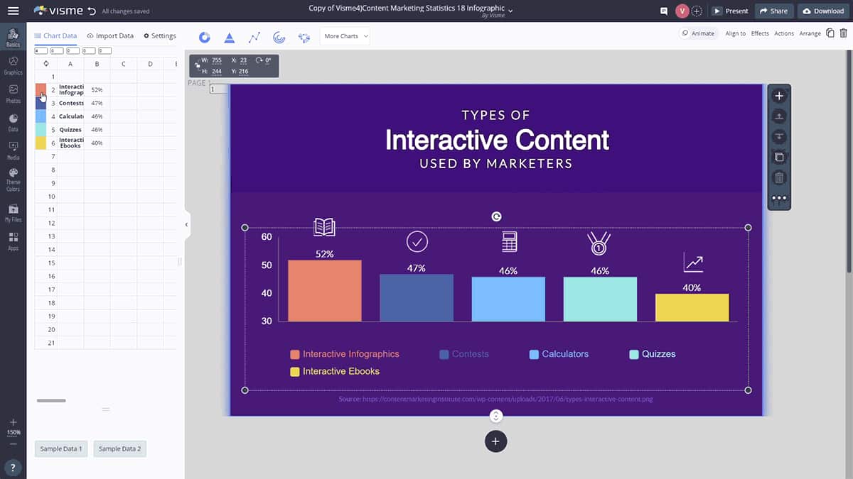Load Sample Data 1

pos(61,448)
